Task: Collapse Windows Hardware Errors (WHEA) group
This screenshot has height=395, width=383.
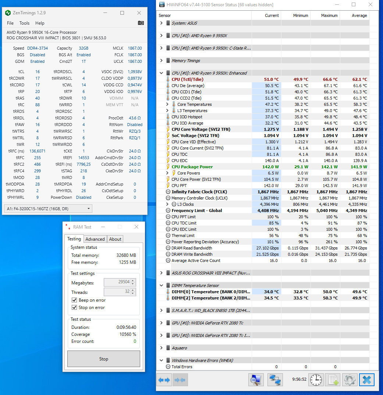Action: coord(162,360)
